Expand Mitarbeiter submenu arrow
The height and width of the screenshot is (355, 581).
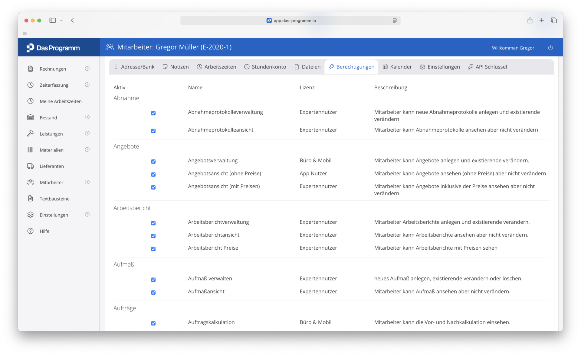coord(87,182)
